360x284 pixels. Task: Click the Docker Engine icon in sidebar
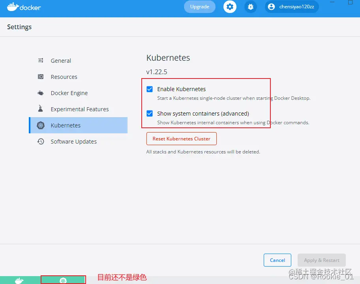click(41, 93)
